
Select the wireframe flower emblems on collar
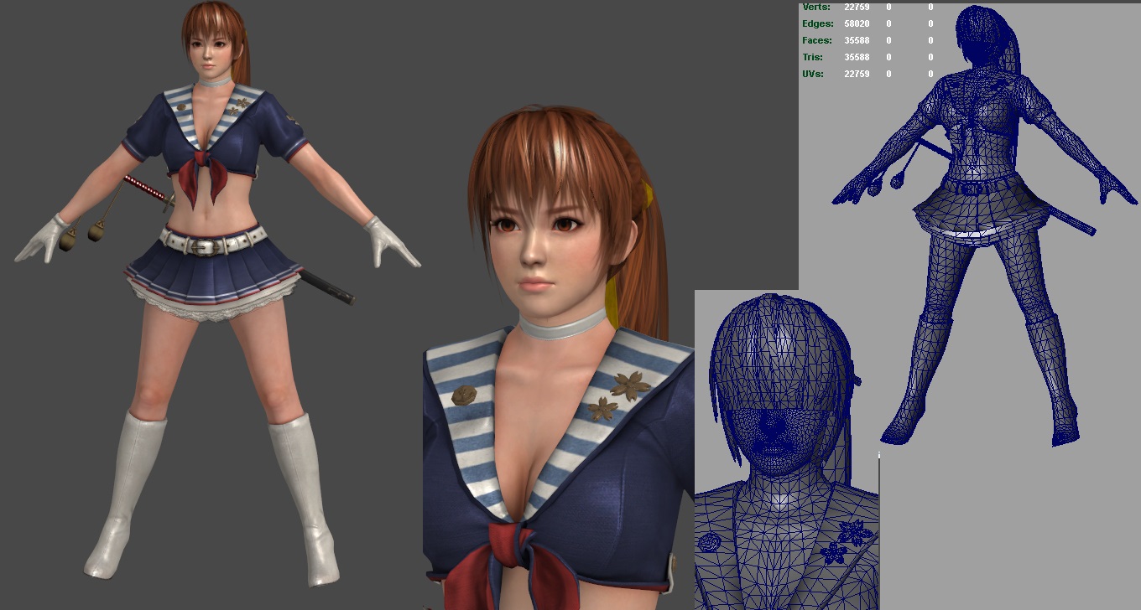click(843, 541)
